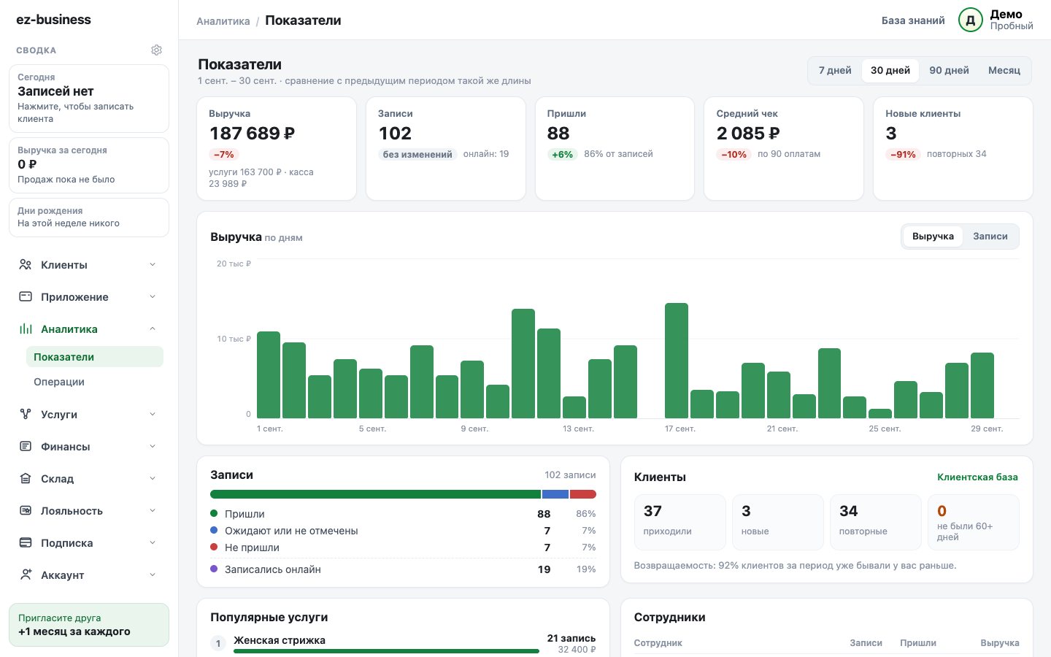The width and height of the screenshot is (1051, 657).
Task: Click the Лояльность icon in sidebar
Action: [x=26, y=511]
